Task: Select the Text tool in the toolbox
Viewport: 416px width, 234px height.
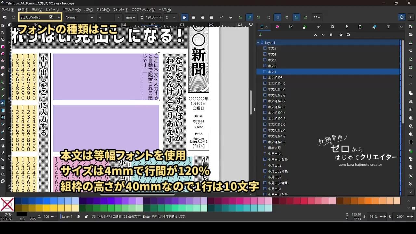Action: 3,103
